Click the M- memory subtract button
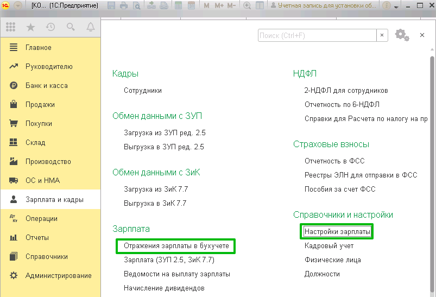The image size is (436, 297). [x=231, y=5]
